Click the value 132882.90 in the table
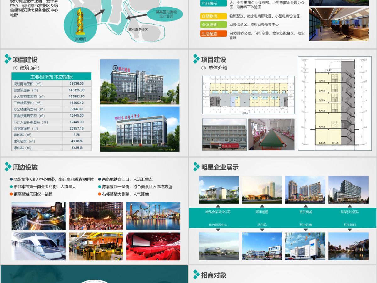Viewport: 377px width, 283px height. point(77,97)
